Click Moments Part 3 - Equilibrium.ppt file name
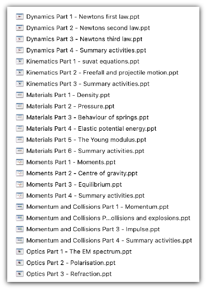Screen dimensions: 207x290 coord(74,185)
